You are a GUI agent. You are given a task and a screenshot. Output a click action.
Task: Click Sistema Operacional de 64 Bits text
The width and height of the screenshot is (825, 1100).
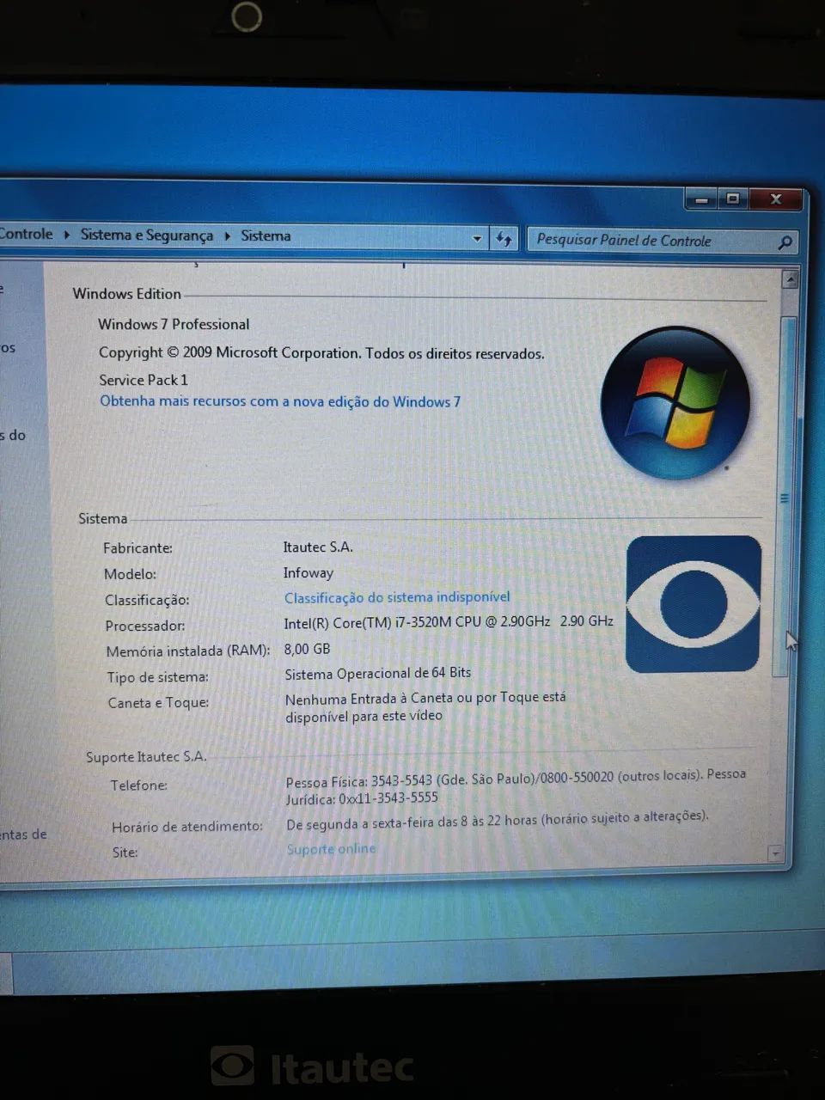tap(378, 673)
